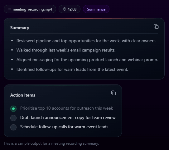The height and width of the screenshot is (150, 169).
Task: Click the Draft launch announcement copy text
Action: point(68,118)
